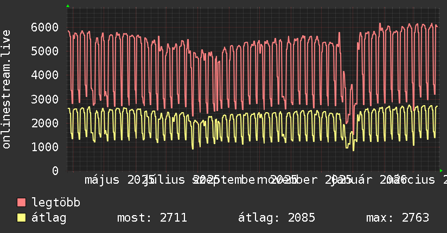Click the y-axis label 2000
This screenshot has width=447, height=233.
[45, 124]
